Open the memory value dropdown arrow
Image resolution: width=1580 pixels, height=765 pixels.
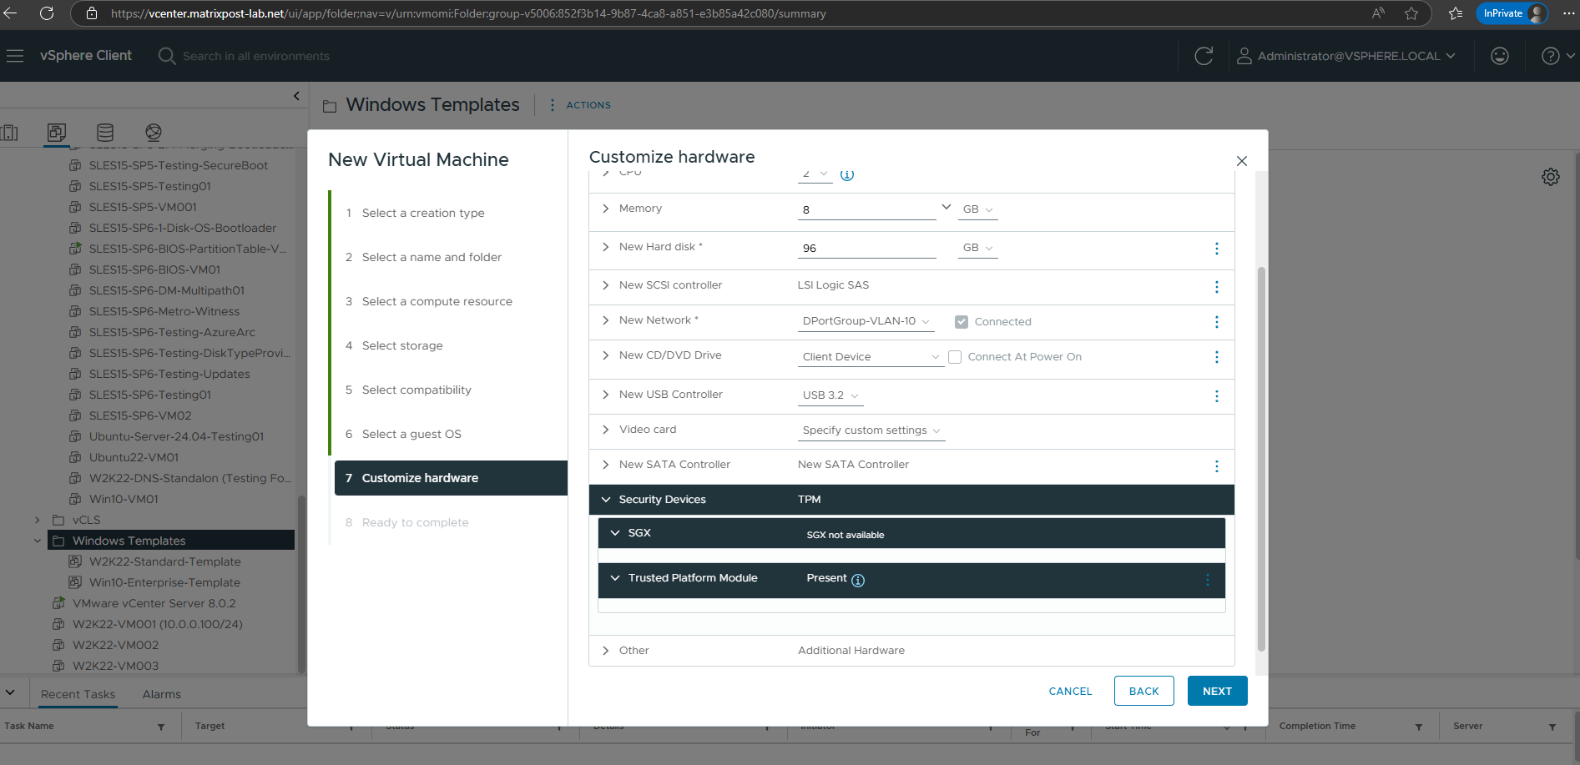point(946,208)
